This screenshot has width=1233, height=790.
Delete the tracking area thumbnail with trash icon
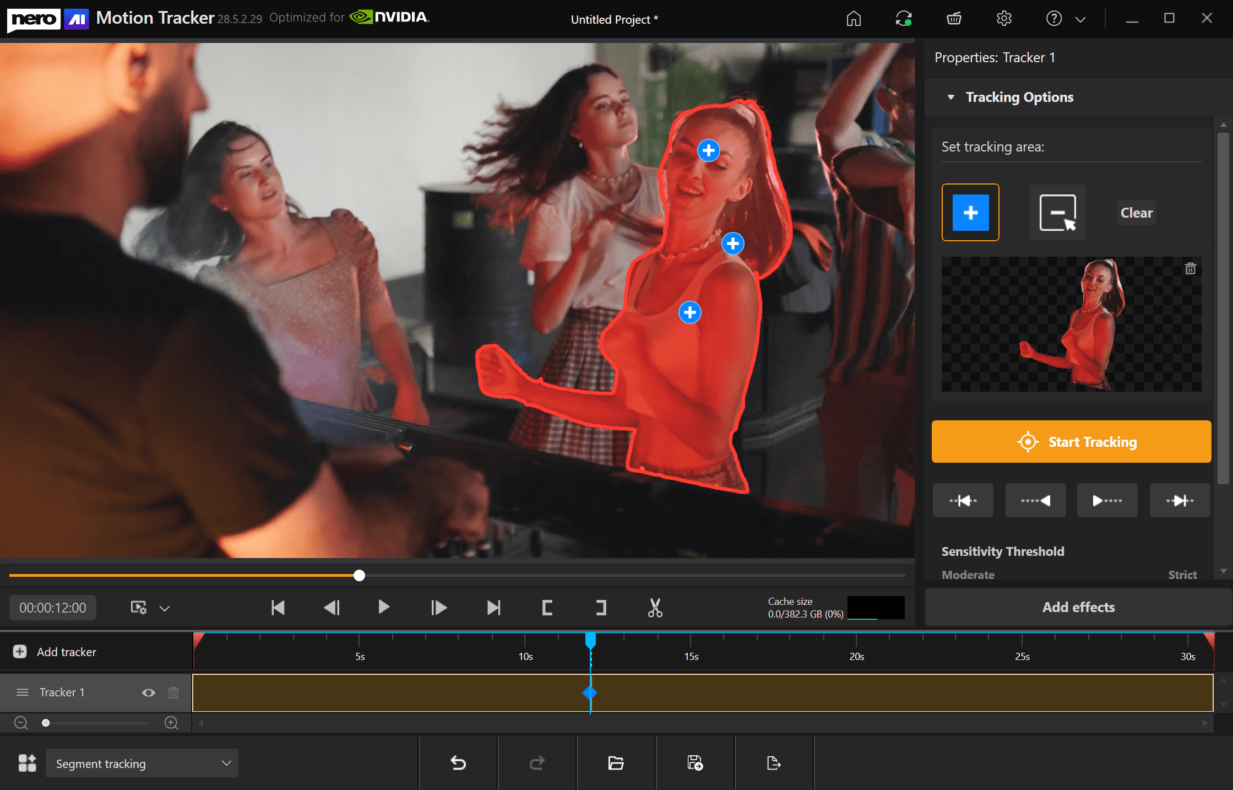tap(1190, 269)
